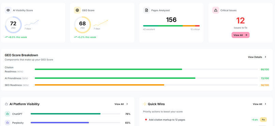Click the chevron next to Quick Wins View All

[x=265, y=104]
